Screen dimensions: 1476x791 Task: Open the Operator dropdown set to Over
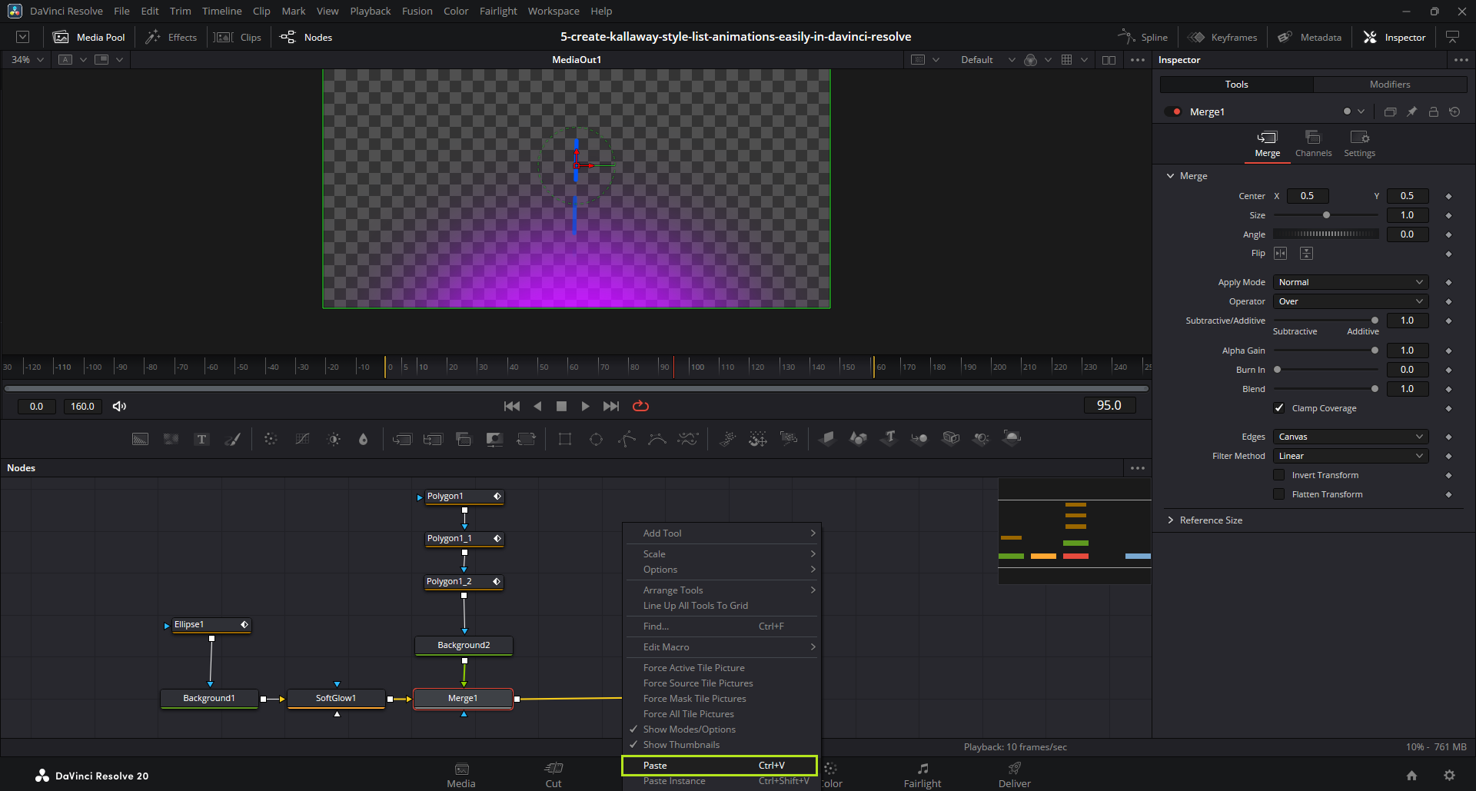click(x=1351, y=301)
